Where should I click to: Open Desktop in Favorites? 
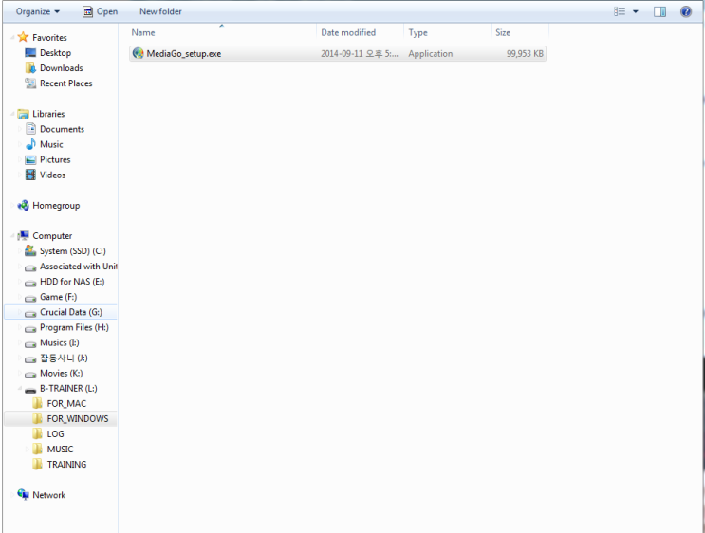tap(55, 53)
